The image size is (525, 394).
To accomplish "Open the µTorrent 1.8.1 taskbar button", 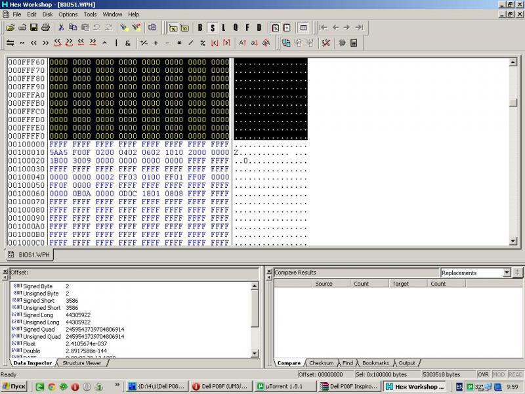I will pyautogui.click(x=285, y=387).
